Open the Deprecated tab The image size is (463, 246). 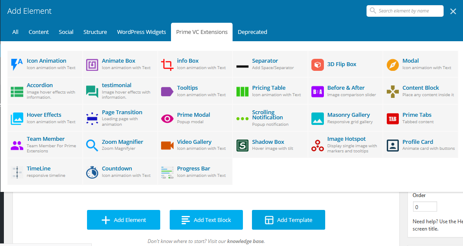(252, 32)
